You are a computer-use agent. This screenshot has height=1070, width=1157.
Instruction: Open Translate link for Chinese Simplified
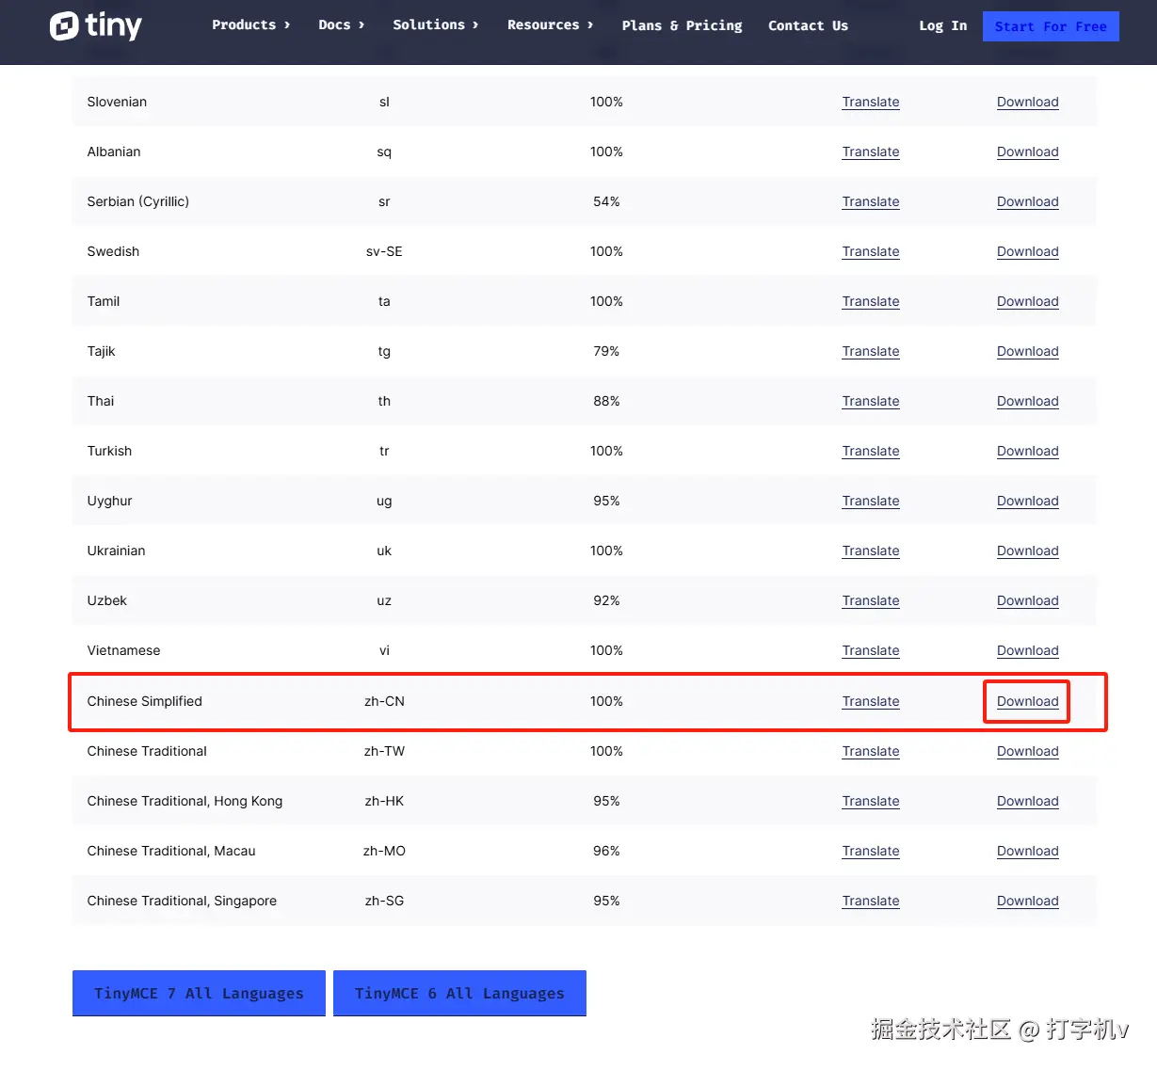click(871, 701)
